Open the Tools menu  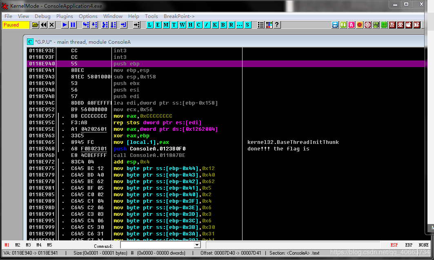point(151,16)
